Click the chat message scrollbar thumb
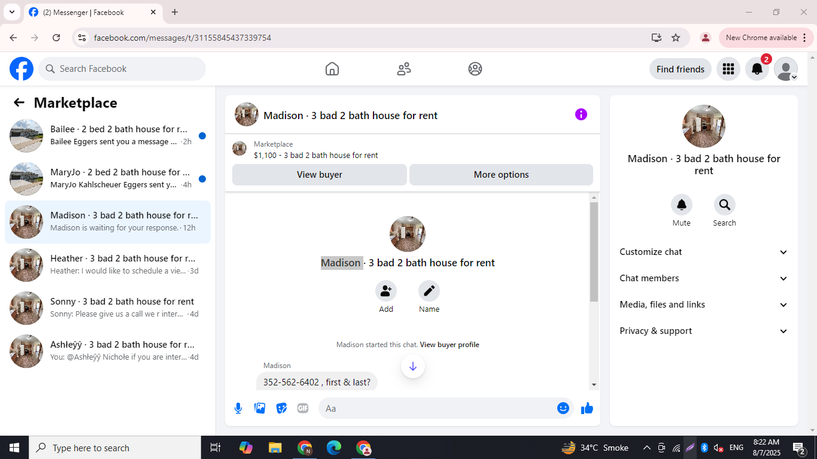 pos(594,251)
